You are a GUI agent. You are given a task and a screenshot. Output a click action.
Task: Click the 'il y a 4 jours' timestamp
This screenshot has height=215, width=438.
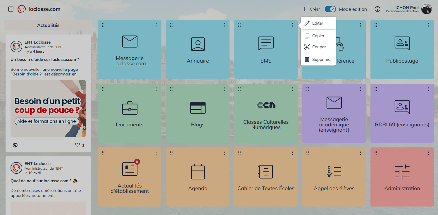(x=35, y=51)
